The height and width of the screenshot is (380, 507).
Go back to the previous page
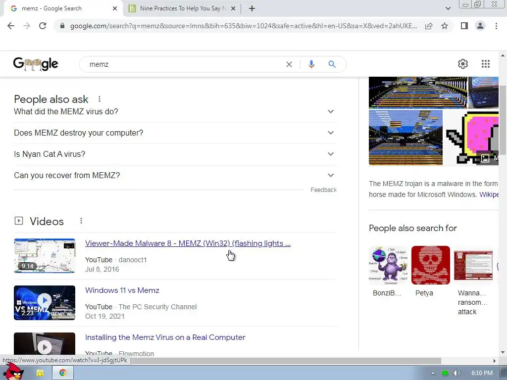click(x=11, y=26)
